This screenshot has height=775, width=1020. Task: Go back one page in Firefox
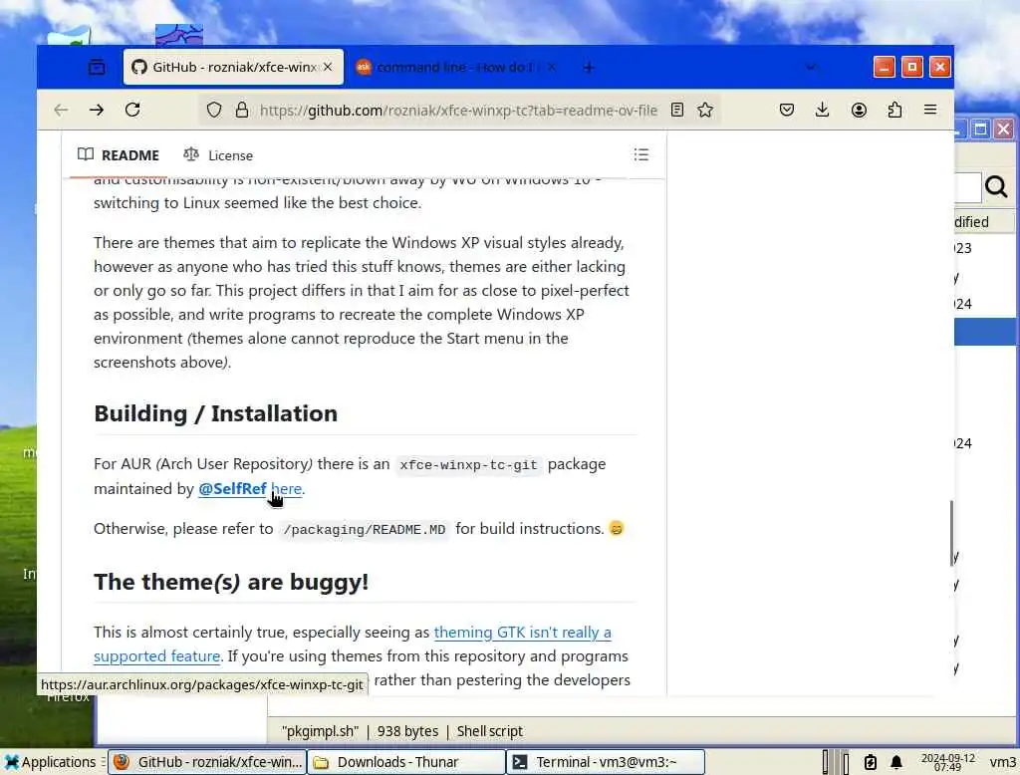click(61, 110)
